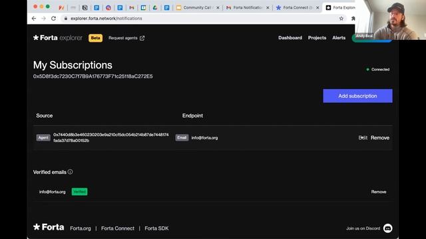Screen dimensions: 426x239
Task: Open Discord via the round Discord icon
Action: coord(387,228)
